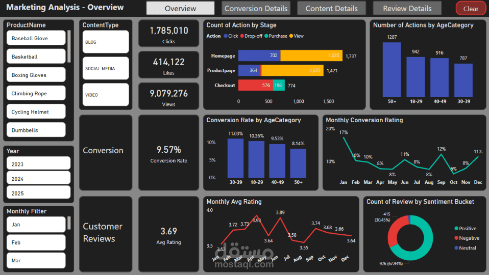Image resolution: width=489 pixels, height=275 pixels.
Task: Click the 18-29 bar showing 942 actions
Action: pyautogui.click(x=415, y=77)
